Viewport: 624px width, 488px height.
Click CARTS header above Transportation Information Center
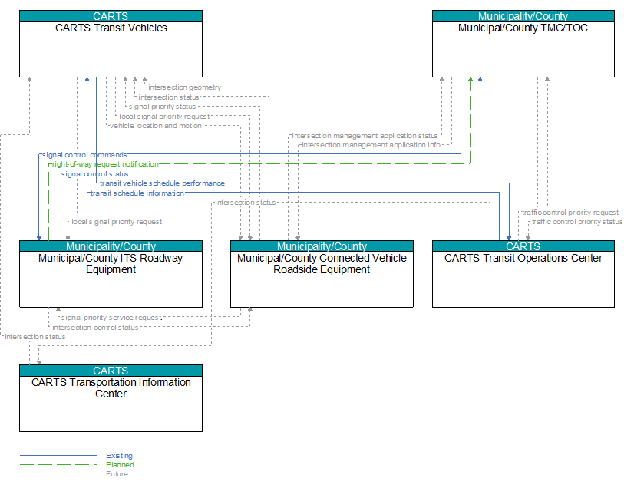click(x=111, y=371)
